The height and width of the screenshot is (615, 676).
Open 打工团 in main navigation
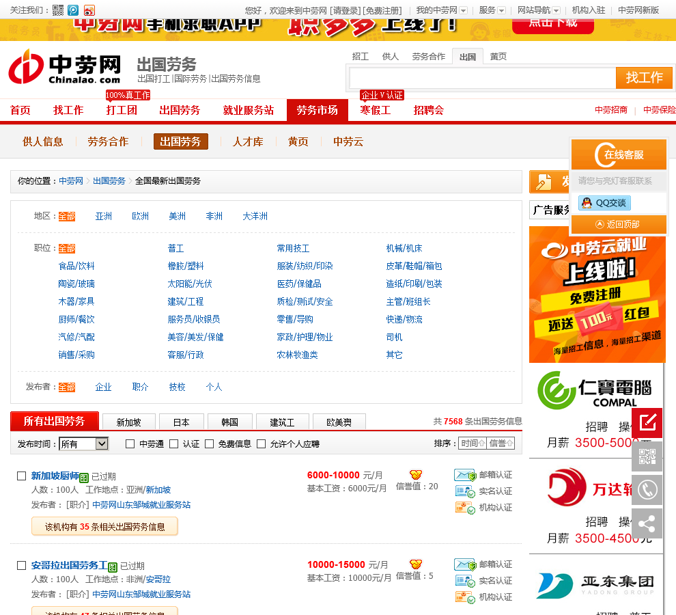tap(122, 110)
